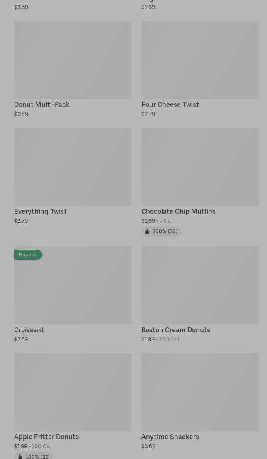The width and height of the screenshot is (267, 459).
Task: Open the Apple Fritter Donuts title
Action: coord(46,437)
